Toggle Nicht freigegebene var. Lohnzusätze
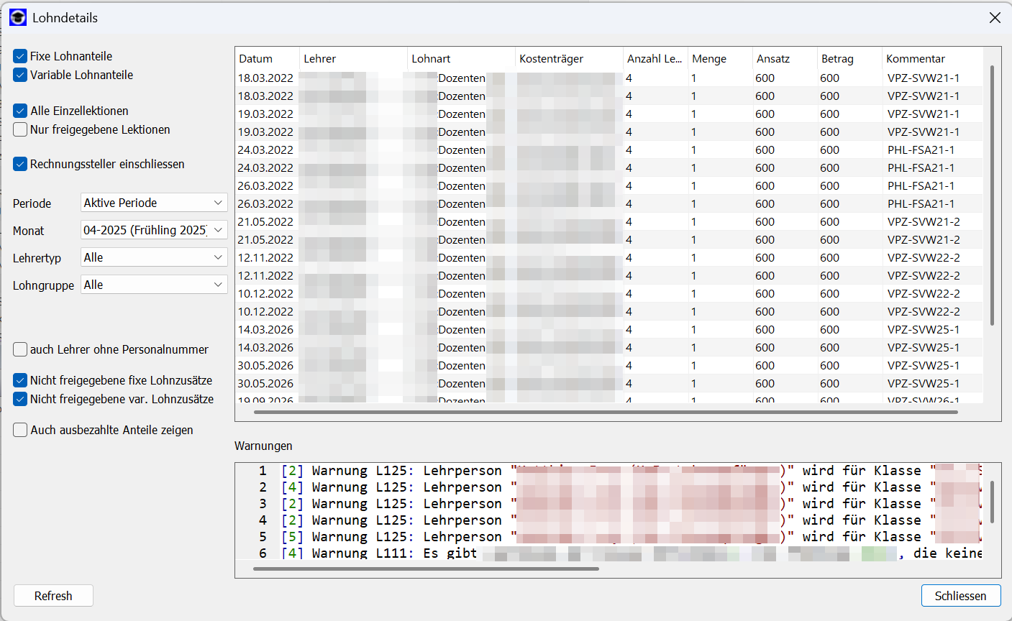 click(20, 399)
